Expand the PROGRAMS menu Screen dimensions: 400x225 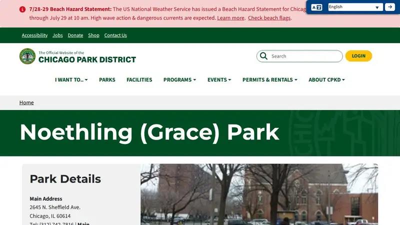coord(180,79)
